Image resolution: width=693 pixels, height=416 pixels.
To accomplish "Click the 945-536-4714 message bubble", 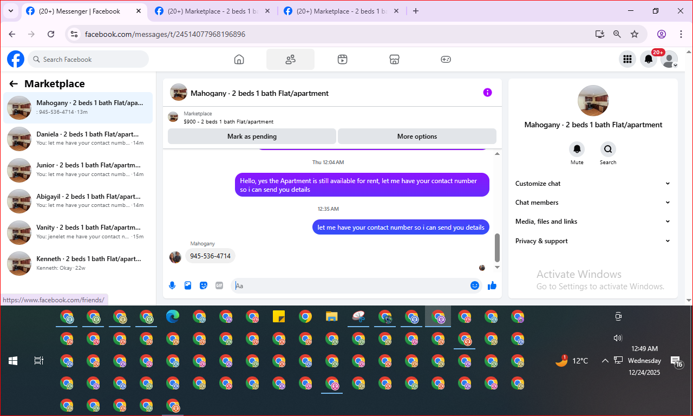I will pyautogui.click(x=210, y=256).
